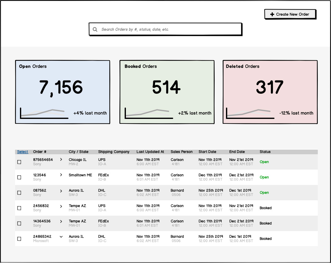The width and height of the screenshot is (331, 263).
Task: Click the Select link in table header
Action: tap(22, 152)
